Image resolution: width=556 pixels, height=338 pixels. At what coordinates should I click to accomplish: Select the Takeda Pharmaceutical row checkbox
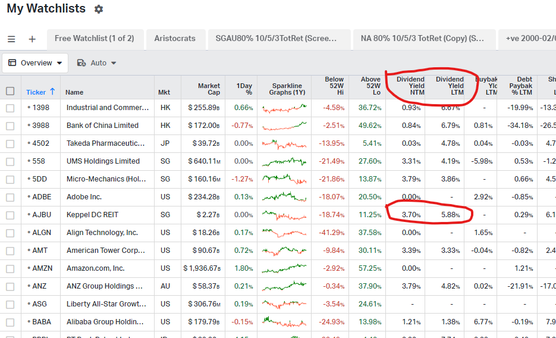click(x=10, y=144)
